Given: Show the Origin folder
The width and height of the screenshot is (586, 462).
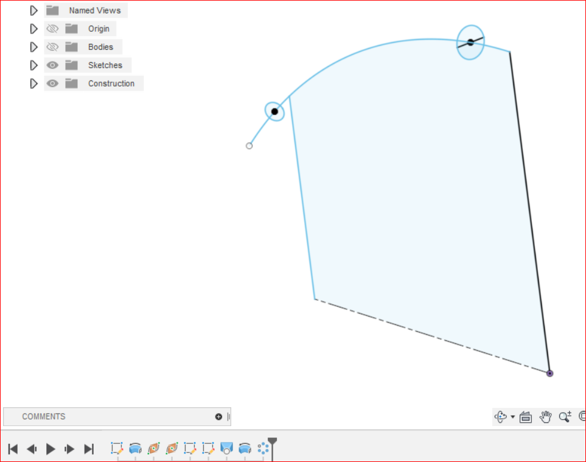Looking at the screenshot, I should [52, 29].
